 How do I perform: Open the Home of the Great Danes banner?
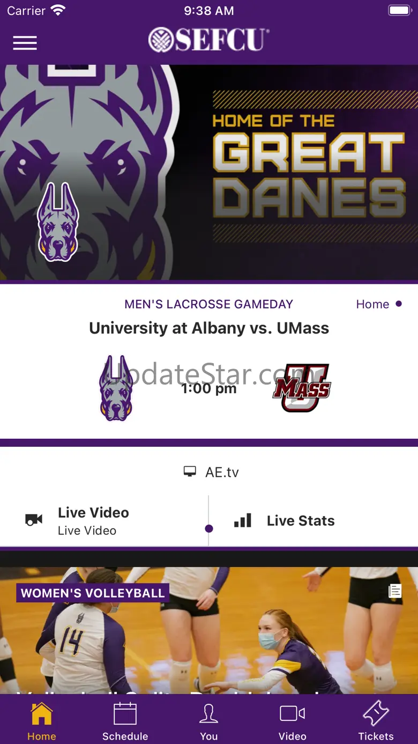pyautogui.click(x=209, y=172)
